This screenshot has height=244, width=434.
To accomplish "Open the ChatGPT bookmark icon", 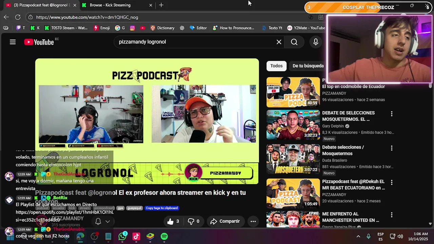I will point(182,28).
